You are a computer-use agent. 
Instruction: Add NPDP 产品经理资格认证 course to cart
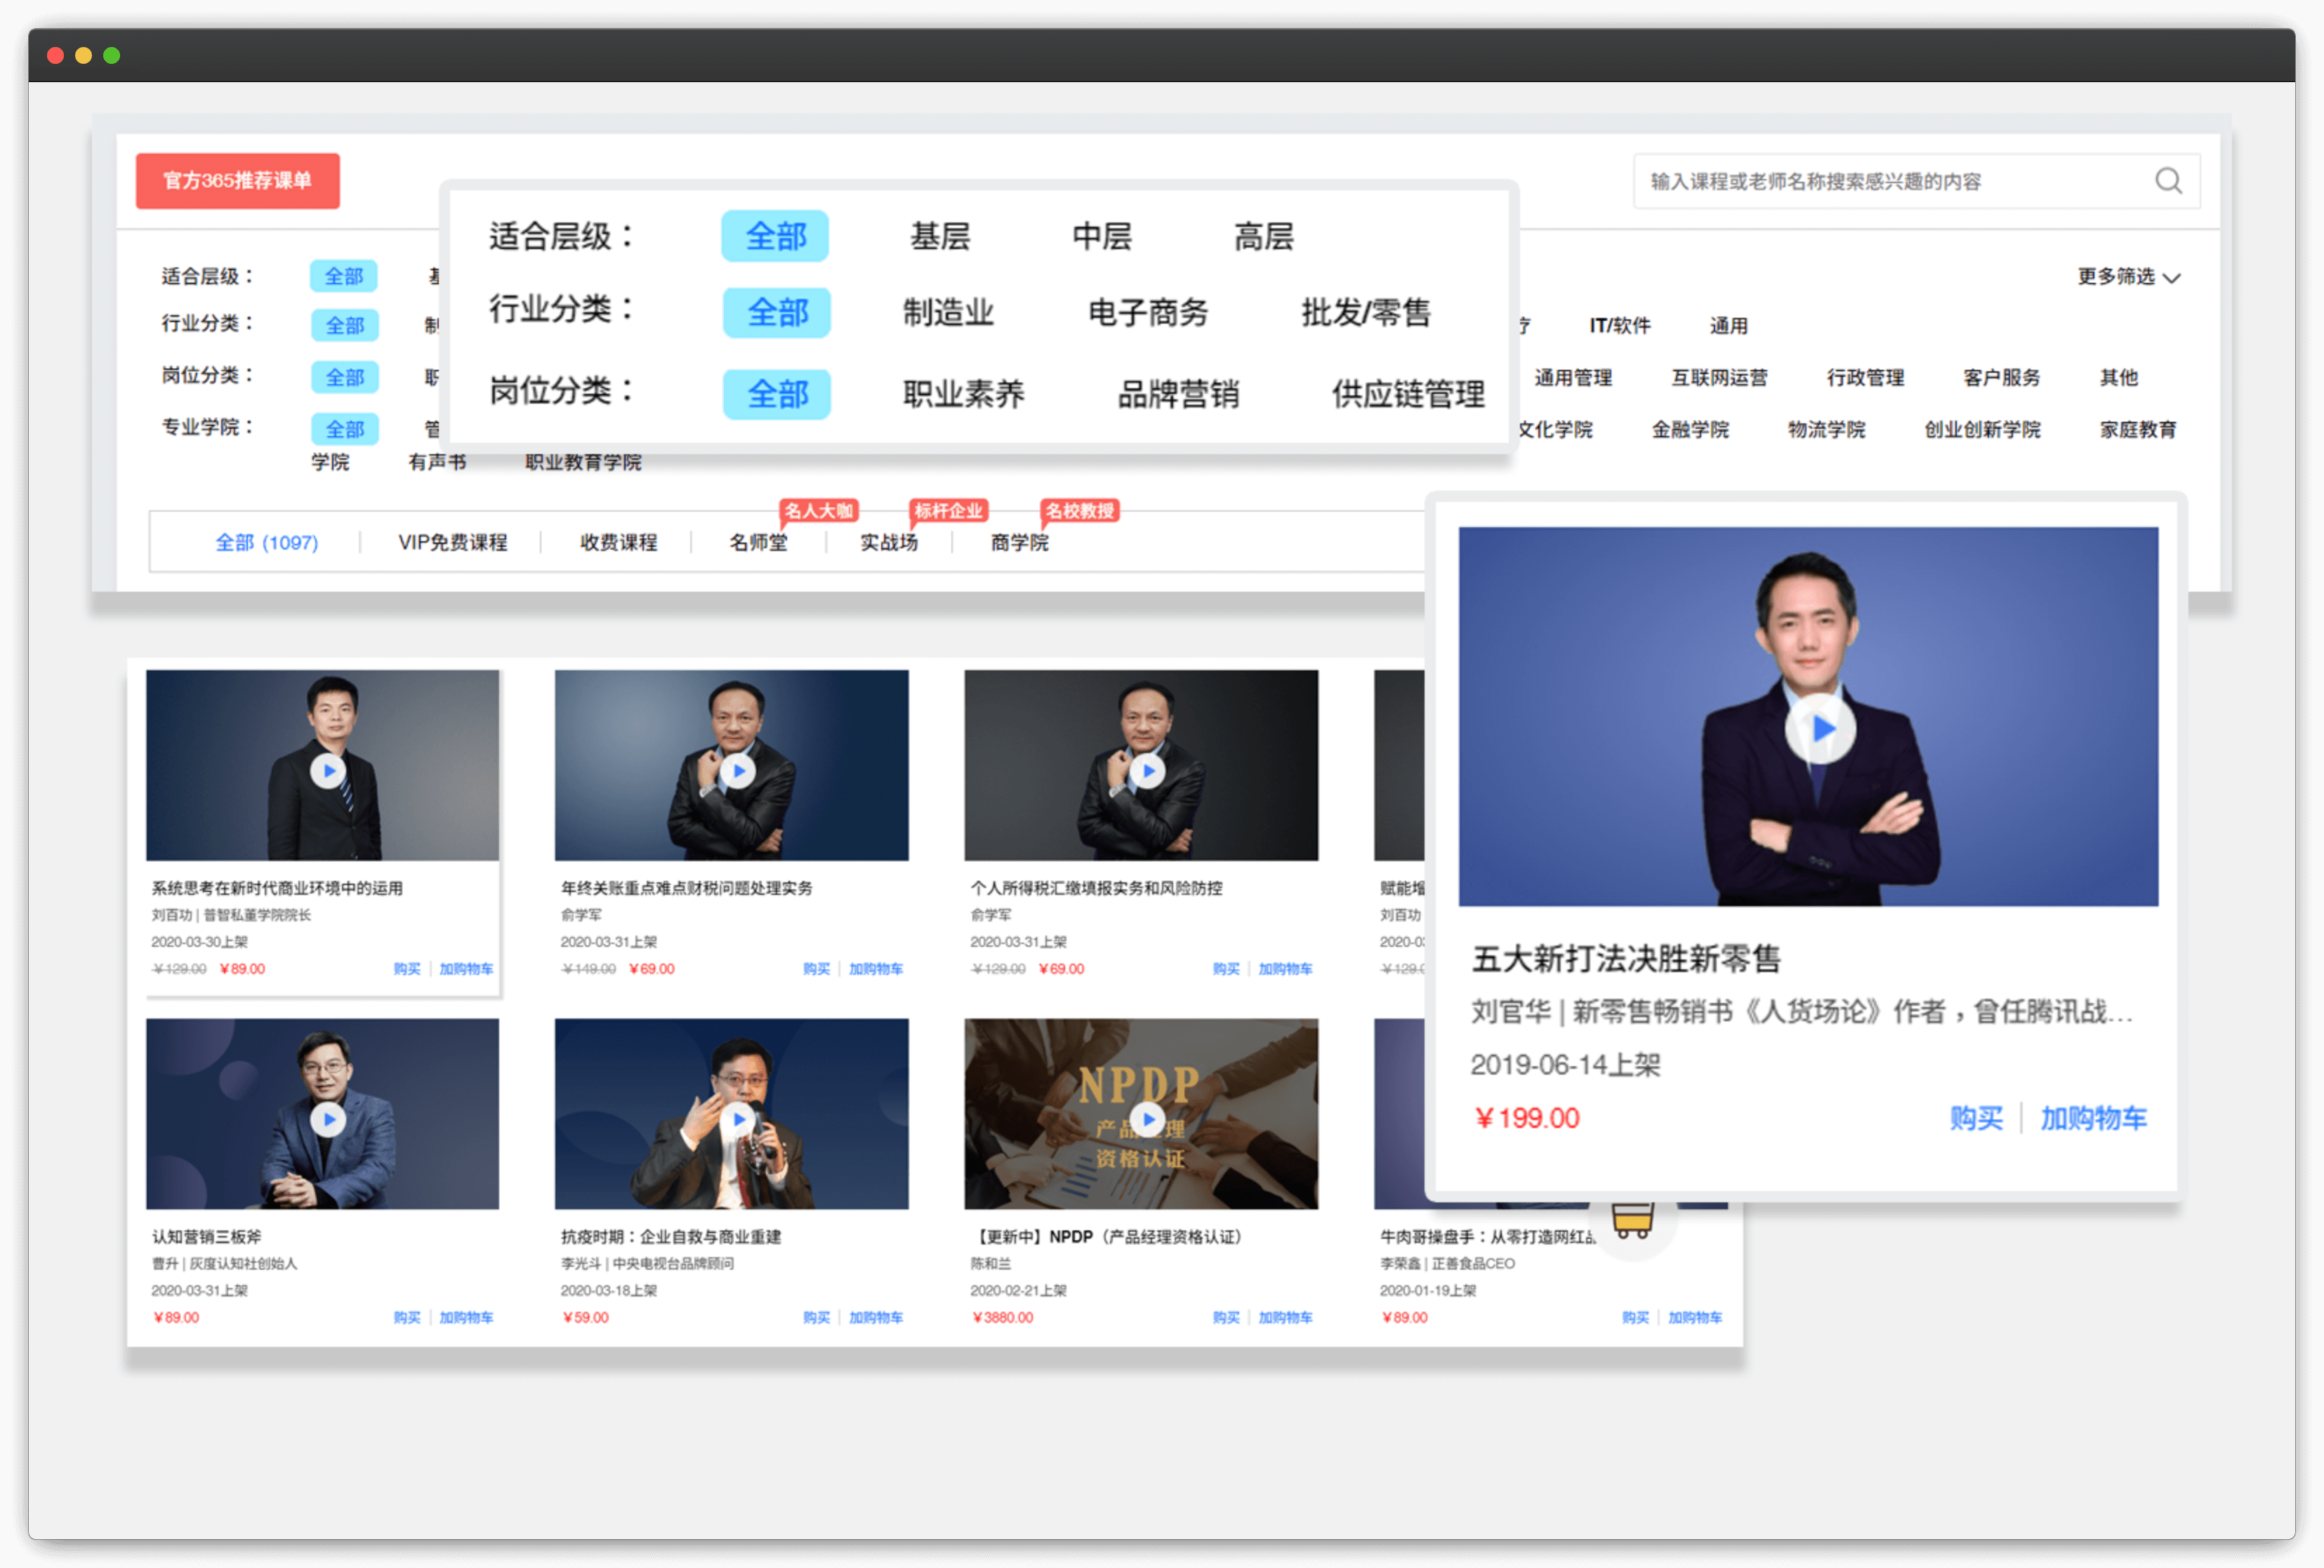(1285, 1318)
